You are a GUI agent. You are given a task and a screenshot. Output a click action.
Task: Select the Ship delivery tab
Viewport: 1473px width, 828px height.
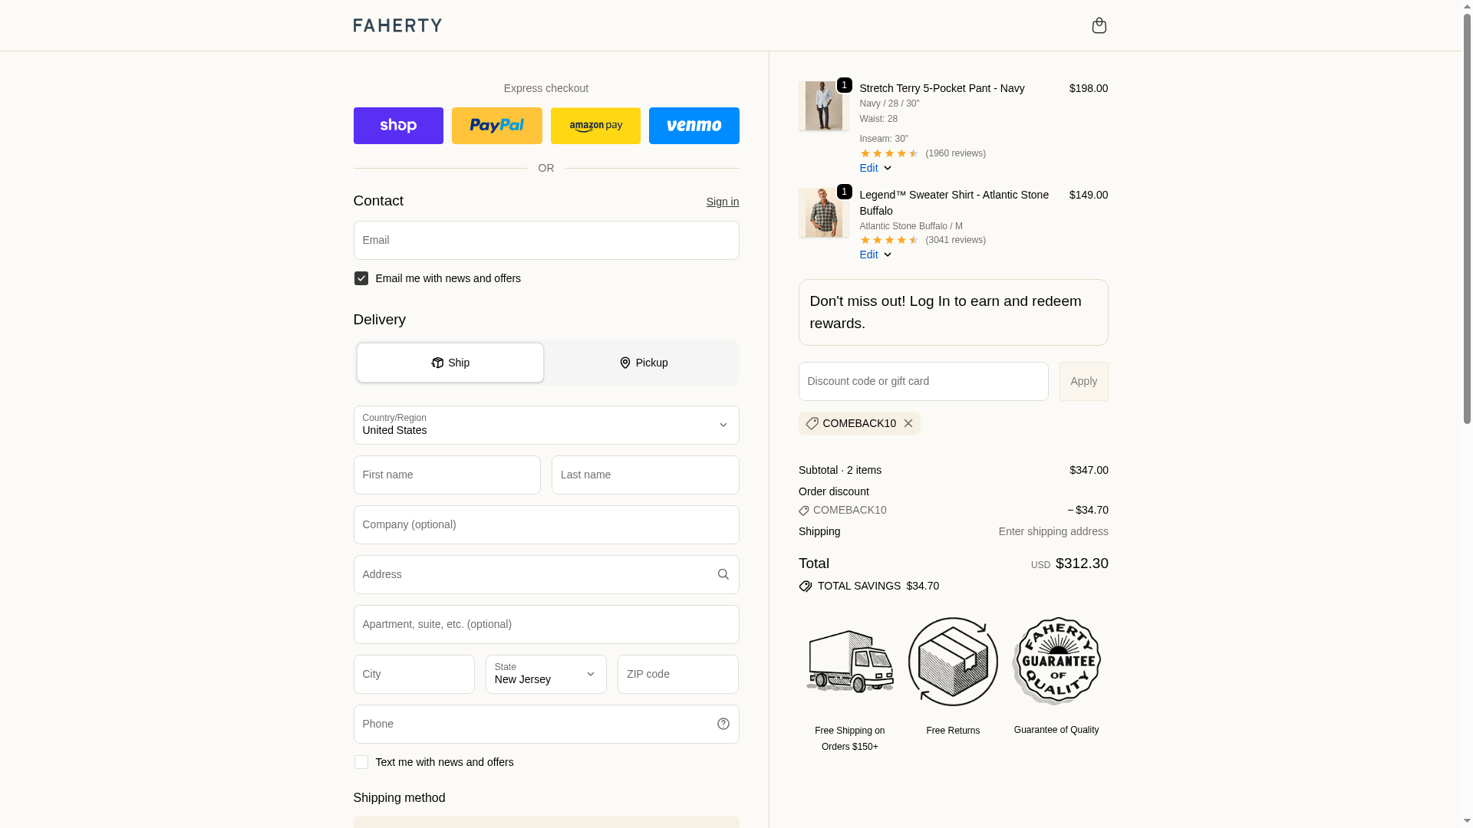point(450,363)
